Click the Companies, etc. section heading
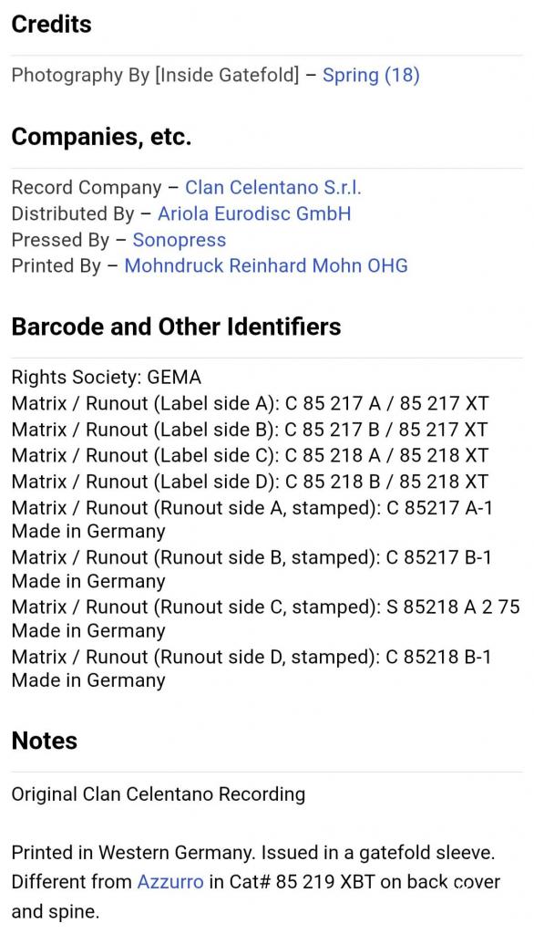534x934 pixels. click(101, 137)
